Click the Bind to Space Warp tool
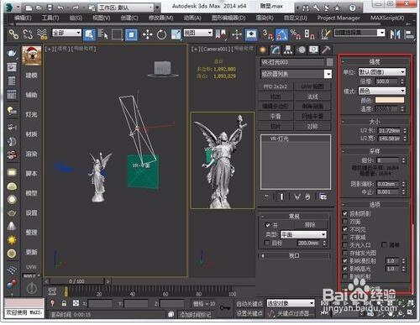Image resolution: width=420 pixels, height=325 pixels. 42,34
